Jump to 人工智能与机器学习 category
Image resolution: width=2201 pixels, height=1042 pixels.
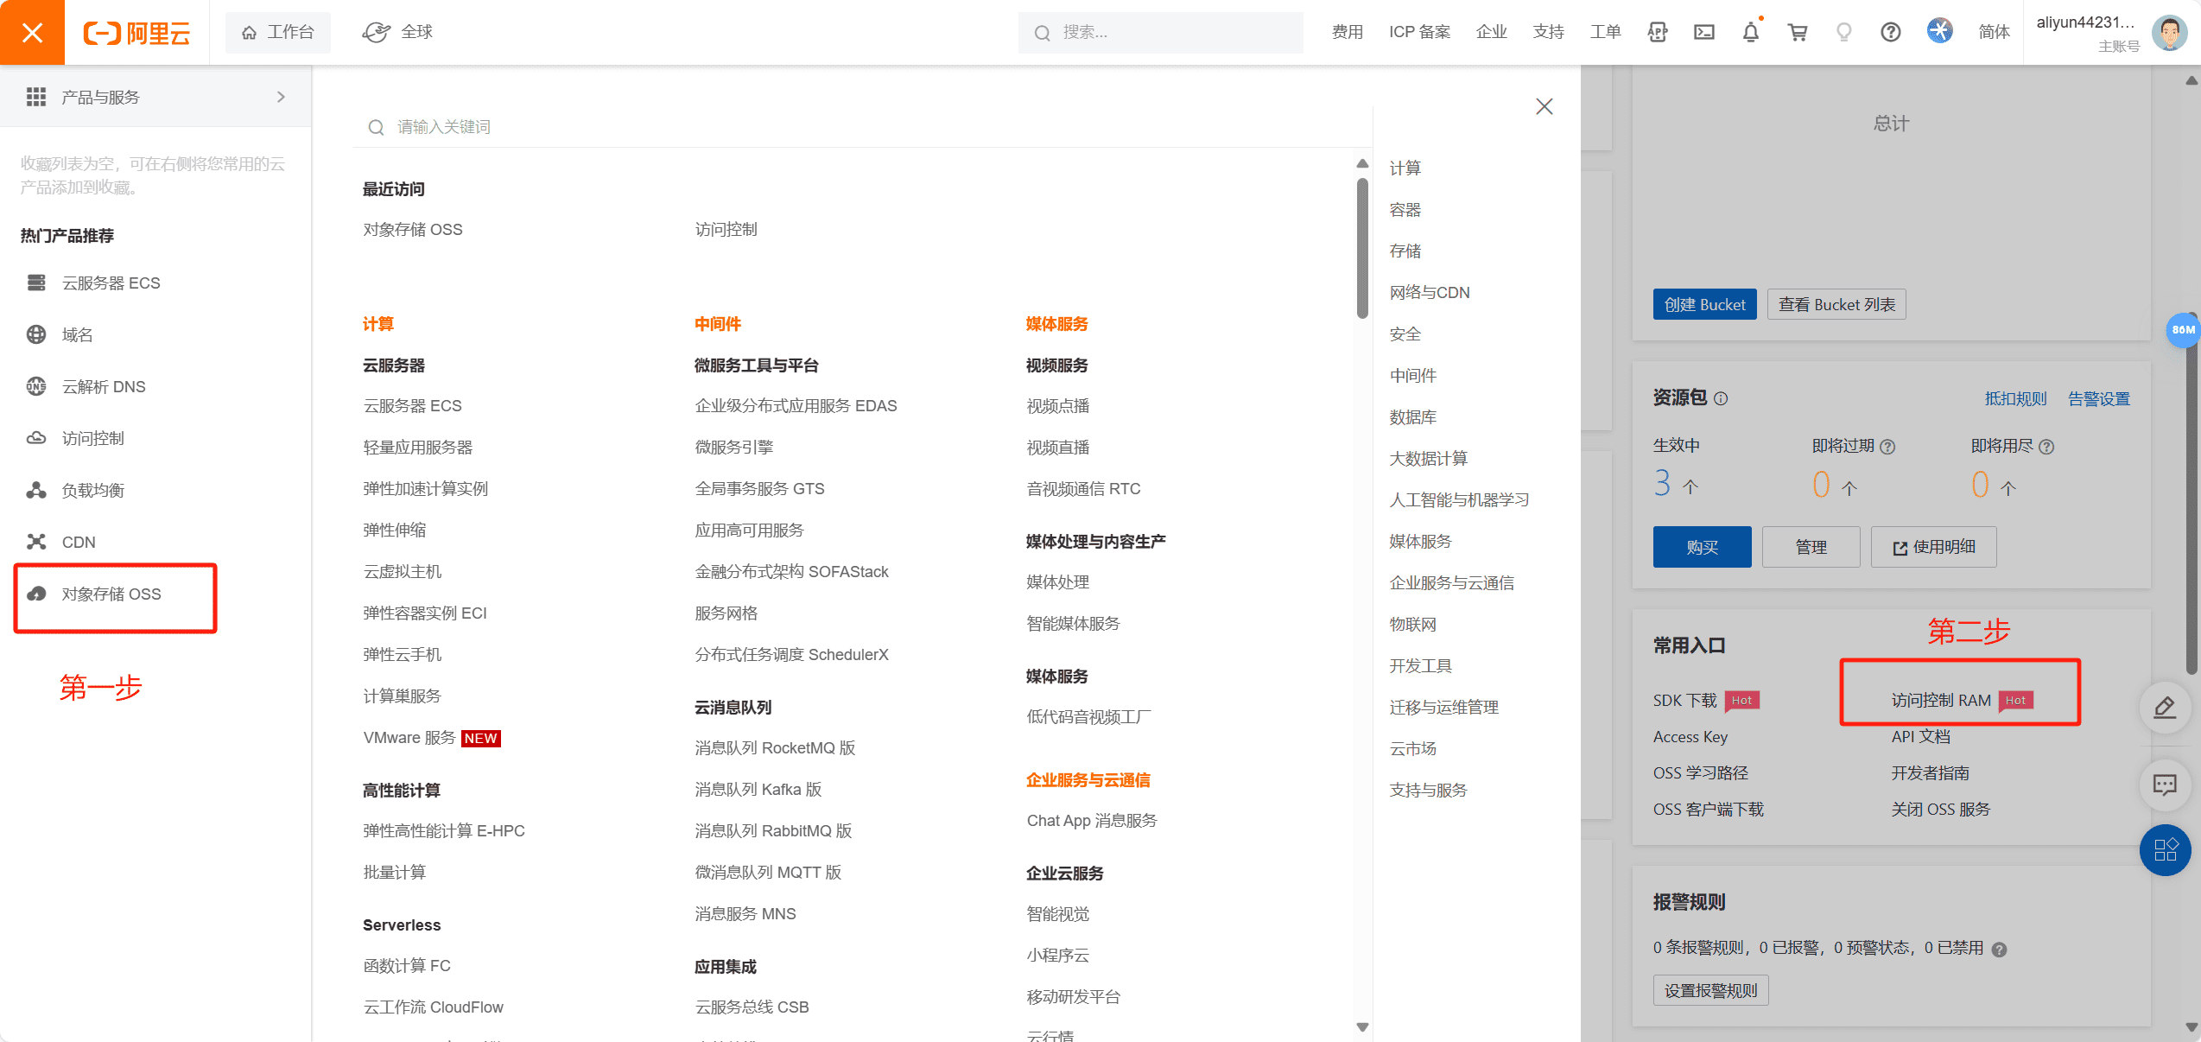[1459, 499]
